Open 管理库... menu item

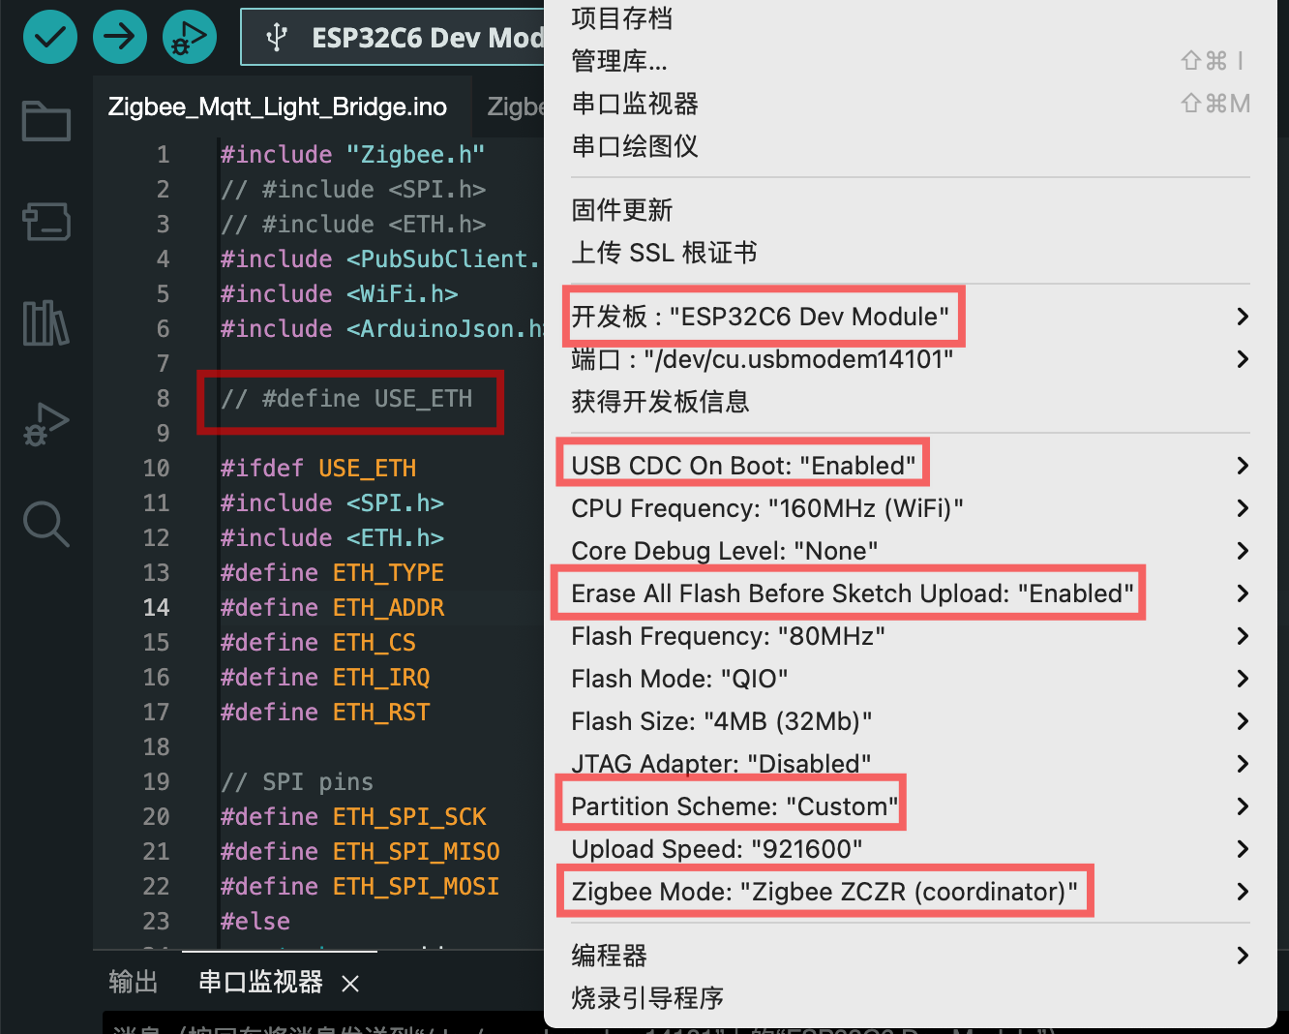tap(910, 61)
